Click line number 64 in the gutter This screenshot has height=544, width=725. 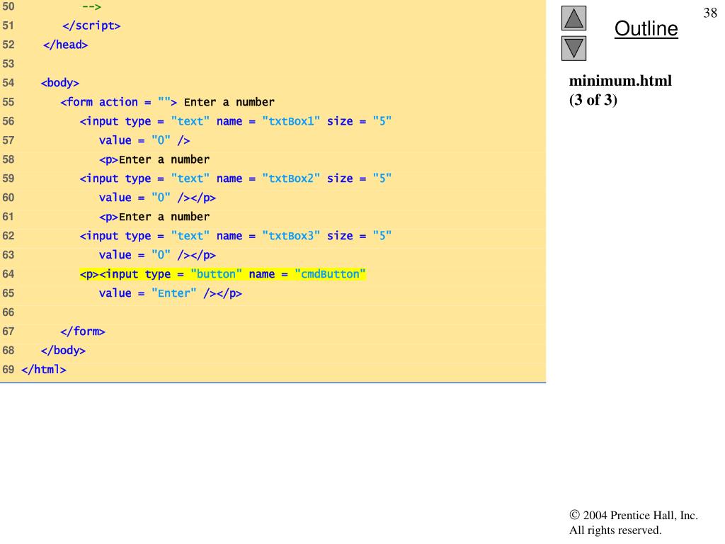(x=8, y=274)
